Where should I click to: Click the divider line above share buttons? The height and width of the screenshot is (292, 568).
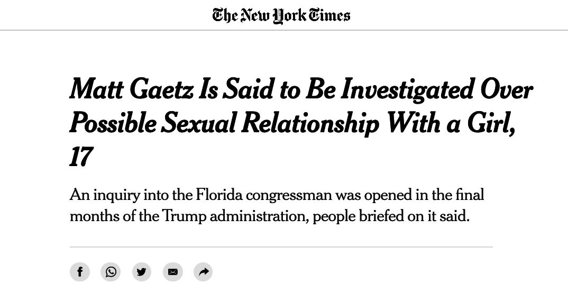click(x=281, y=247)
